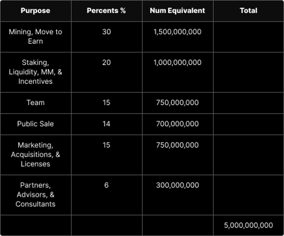Select the 5,000,000,000 total cell
284x236 pixels.
click(248, 225)
